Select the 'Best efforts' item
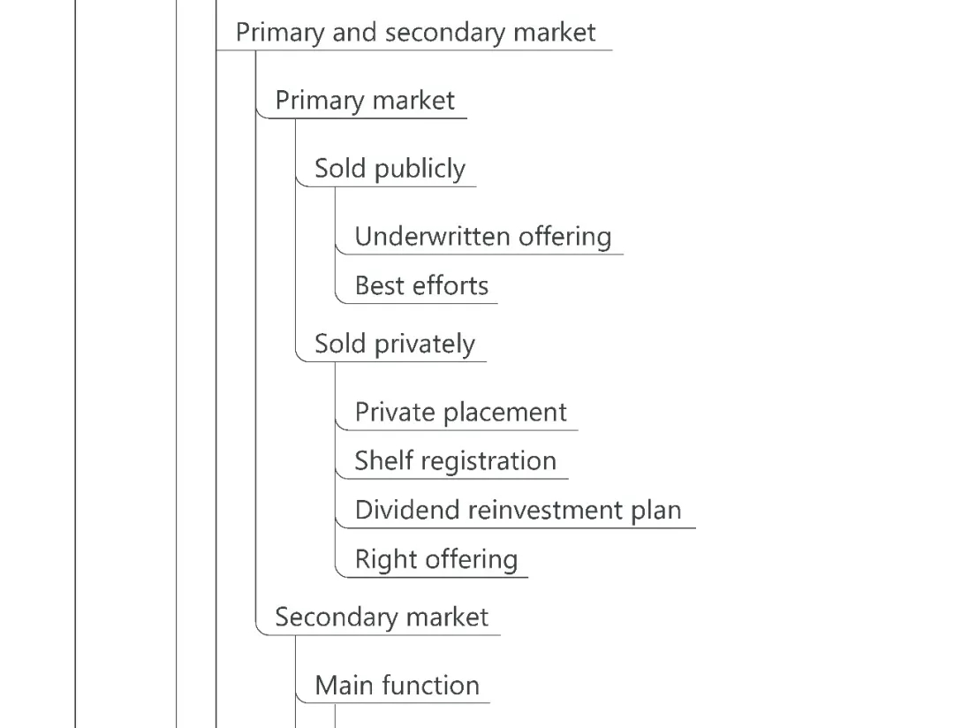The height and width of the screenshot is (728, 954). [420, 285]
